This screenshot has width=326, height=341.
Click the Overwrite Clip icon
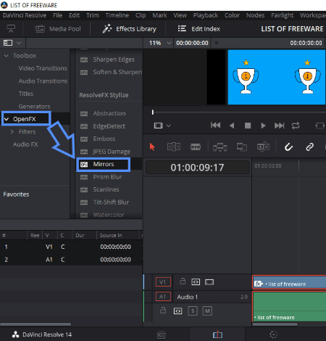click(x=241, y=147)
